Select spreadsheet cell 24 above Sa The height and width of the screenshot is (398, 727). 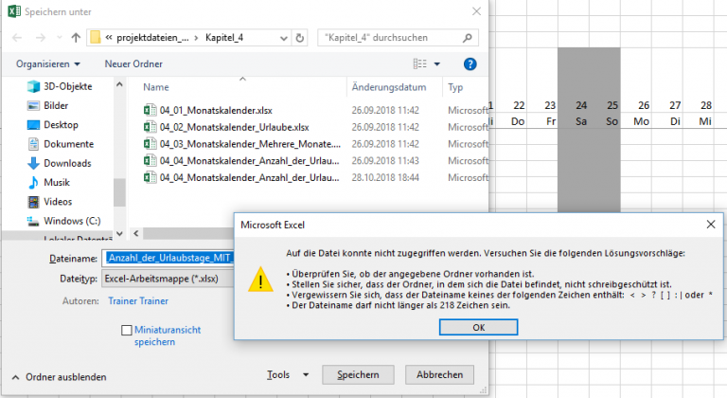click(x=581, y=105)
